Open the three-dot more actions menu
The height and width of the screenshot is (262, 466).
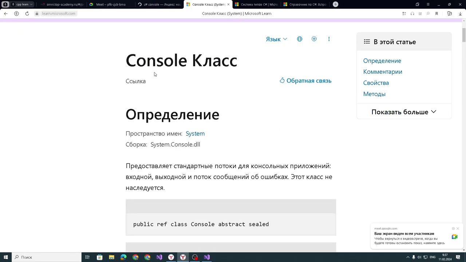click(x=329, y=39)
